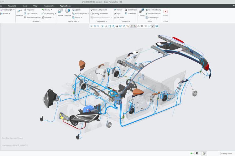Switch to the Framework ribbon tab
This screenshot has width=235, height=156.
click(49, 6)
